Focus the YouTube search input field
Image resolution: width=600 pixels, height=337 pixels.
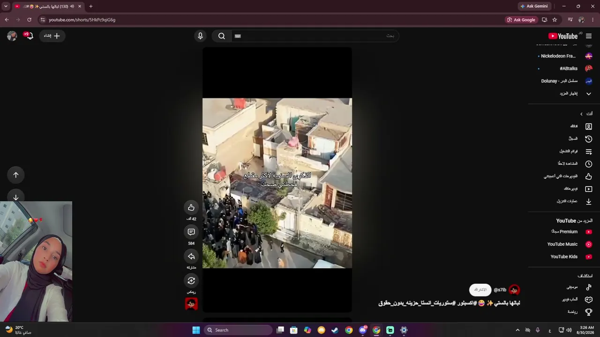pyautogui.click(x=315, y=36)
